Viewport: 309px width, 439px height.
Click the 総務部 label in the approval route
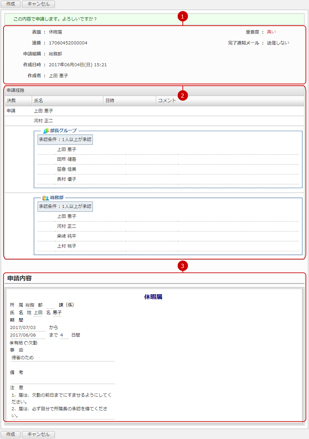(x=57, y=198)
